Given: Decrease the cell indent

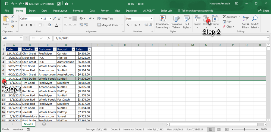Looking at the screenshot, I should click(x=81, y=25).
